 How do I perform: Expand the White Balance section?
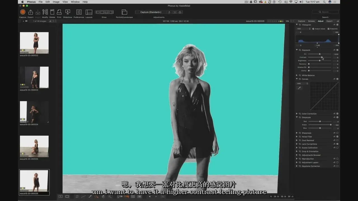pyautogui.click(x=297, y=75)
